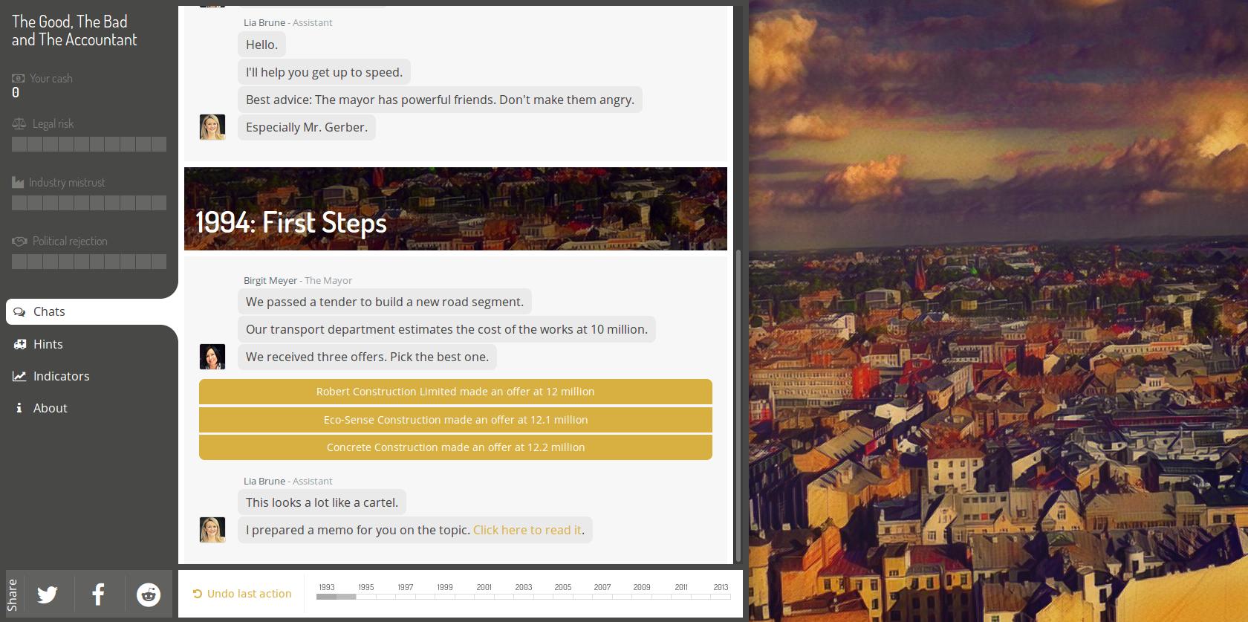Screen dimensions: 1248x622
Task: Click the Industry mistrust factory icon
Action: coord(18,183)
